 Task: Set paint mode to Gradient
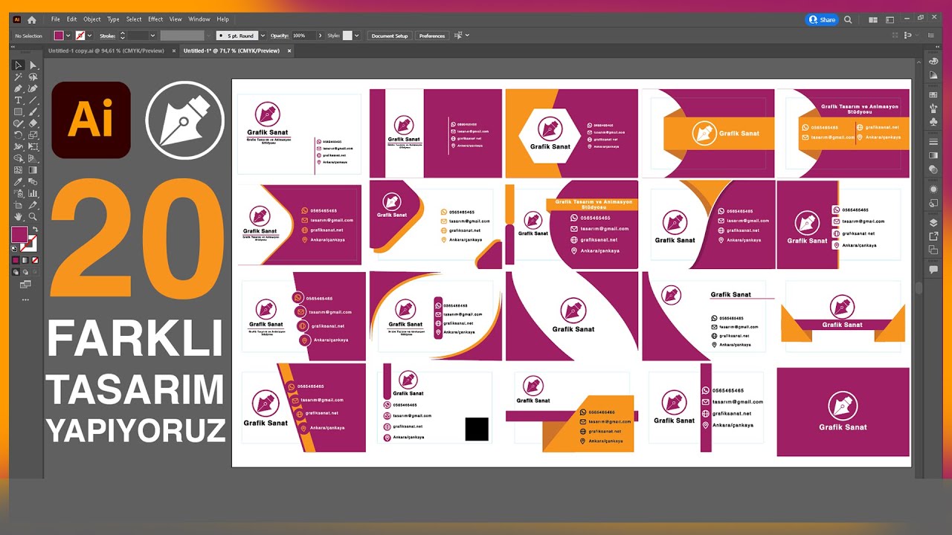point(25,261)
